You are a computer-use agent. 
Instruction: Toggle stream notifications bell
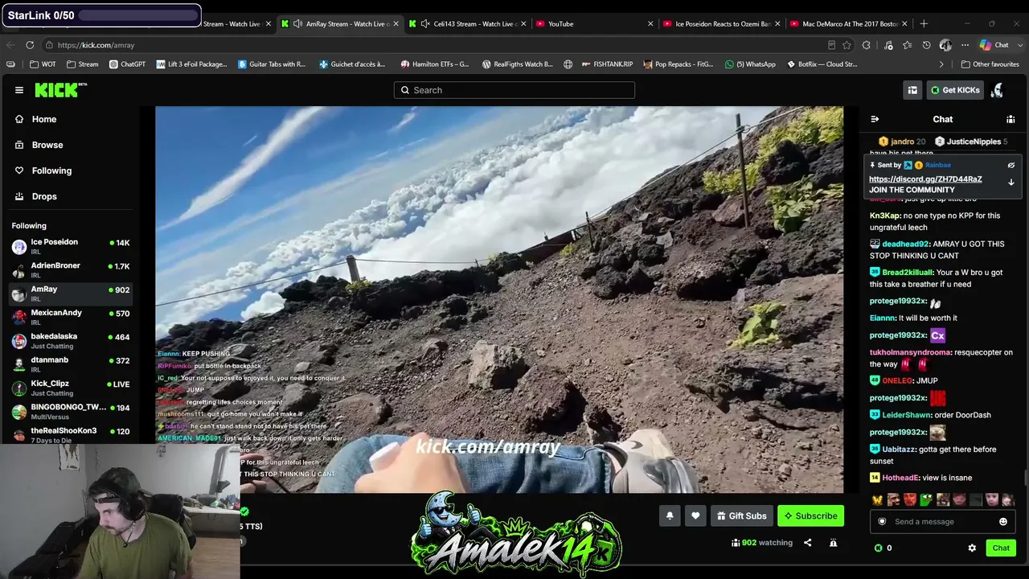(670, 515)
